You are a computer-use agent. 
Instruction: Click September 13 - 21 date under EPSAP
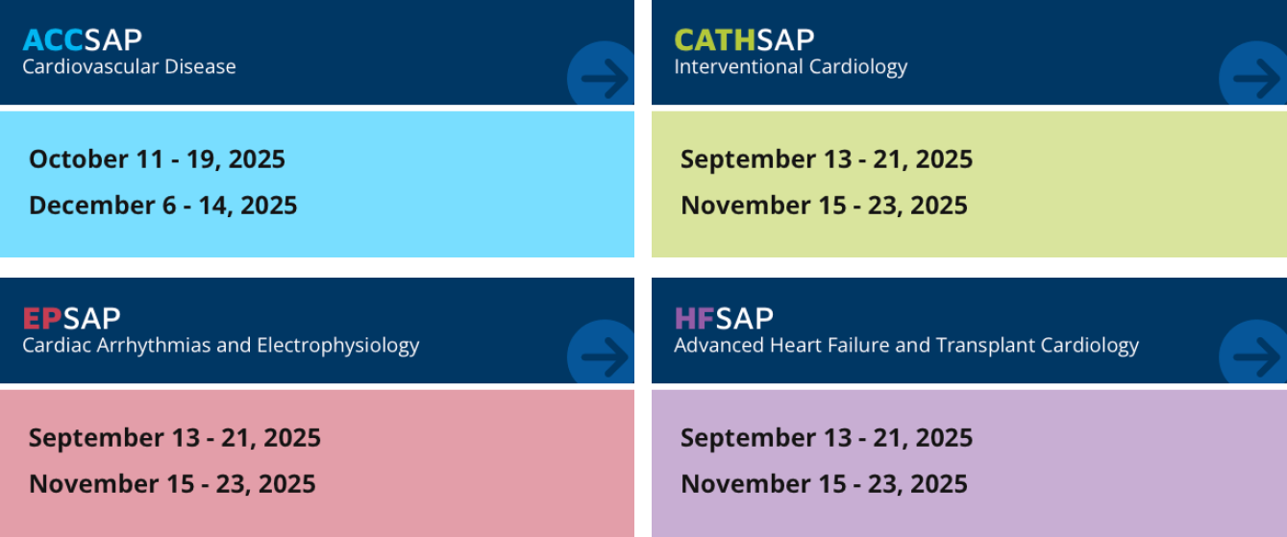(175, 437)
